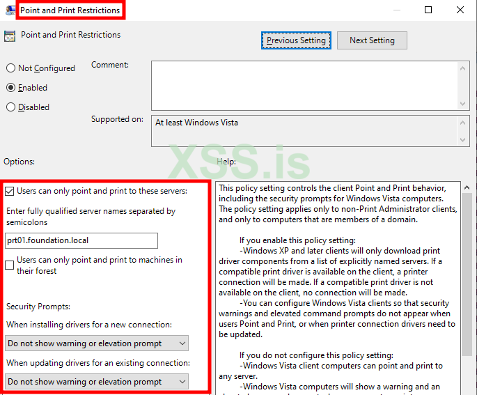This screenshot has height=395, width=477.
Task: Click the Supported on scroll down arrow
Action: pos(462,140)
